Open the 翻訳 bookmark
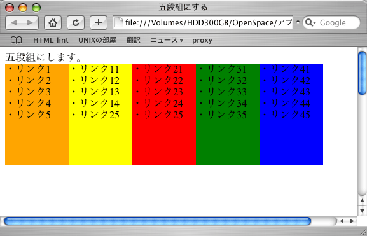Image resolution: width=367 pixels, height=236 pixels. click(x=134, y=40)
